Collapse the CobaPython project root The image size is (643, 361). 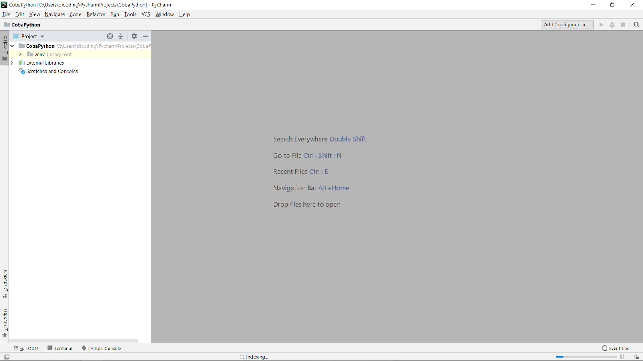12,46
